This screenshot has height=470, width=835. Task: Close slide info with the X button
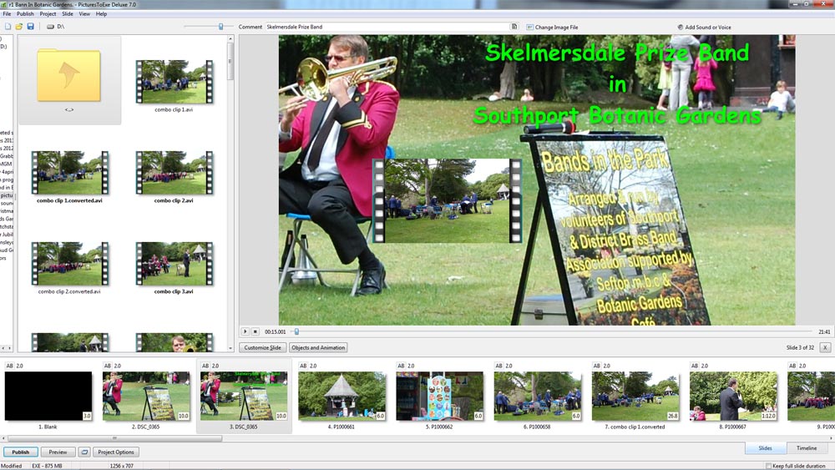click(825, 347)
